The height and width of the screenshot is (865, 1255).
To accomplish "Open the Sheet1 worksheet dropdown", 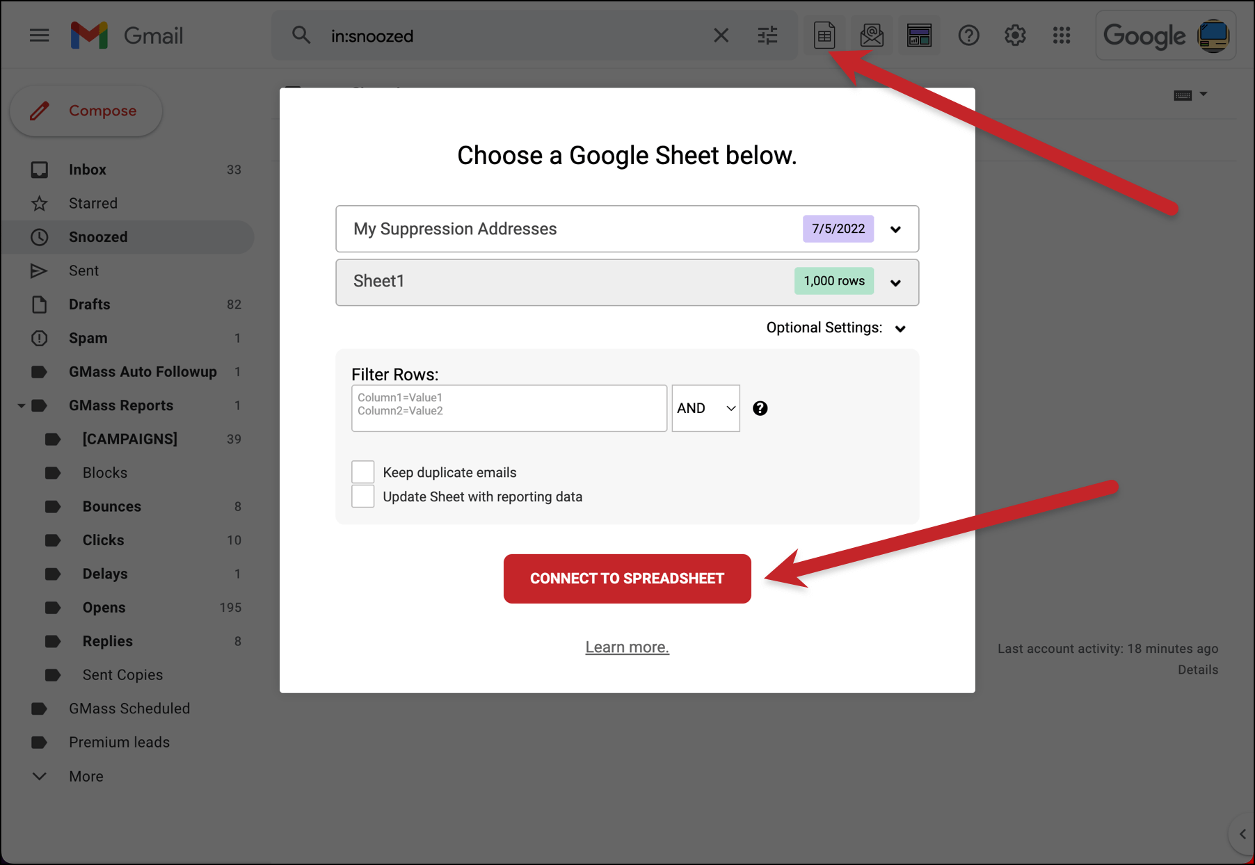I will click(627, 282).
